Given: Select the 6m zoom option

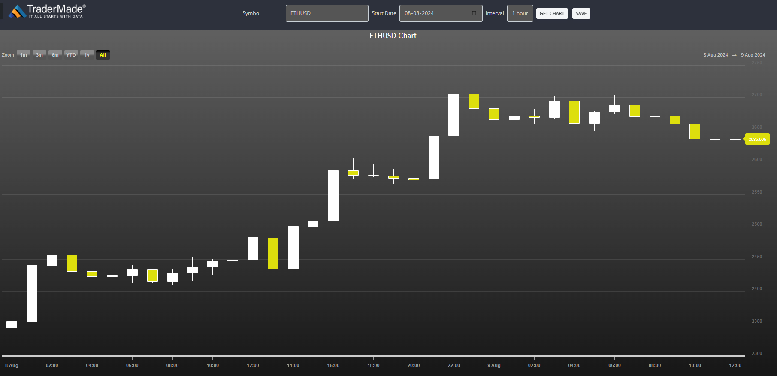Looking at the screenshot, I should [55, 55].
